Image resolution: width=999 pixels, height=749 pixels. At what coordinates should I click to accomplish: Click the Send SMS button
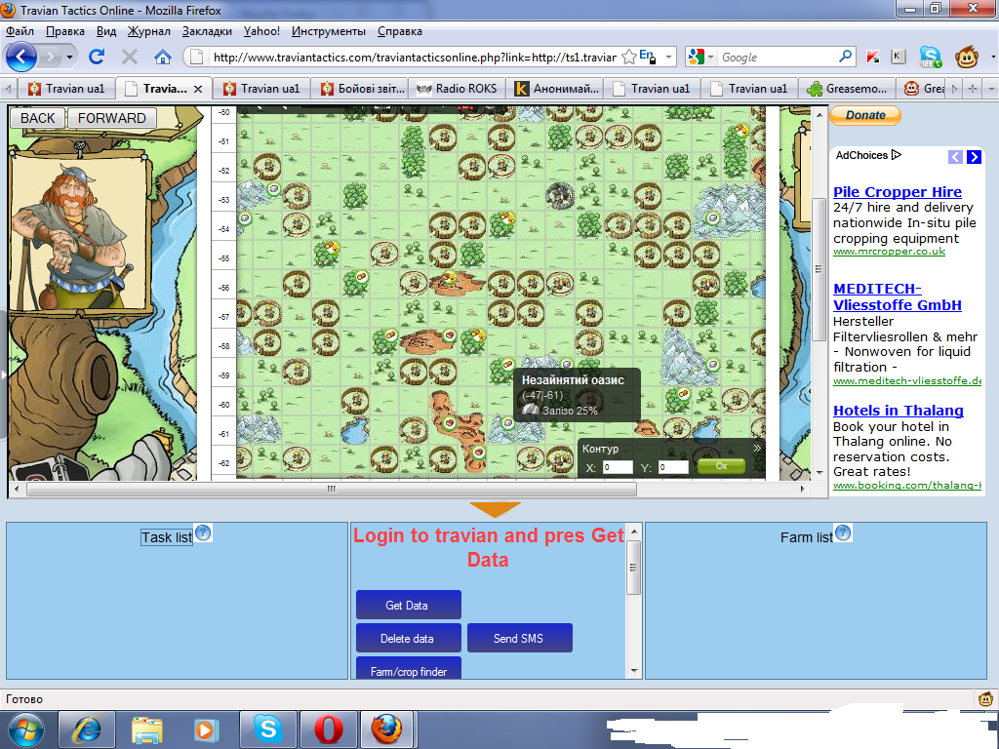[x=519, y=638]
